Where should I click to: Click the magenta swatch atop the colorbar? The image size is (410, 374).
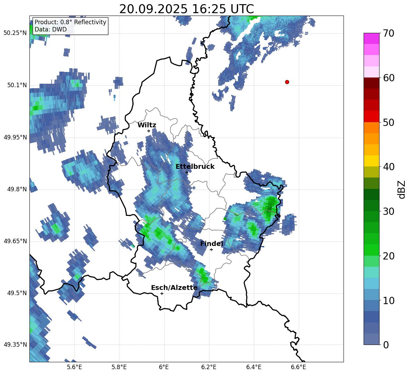point(371,38)
